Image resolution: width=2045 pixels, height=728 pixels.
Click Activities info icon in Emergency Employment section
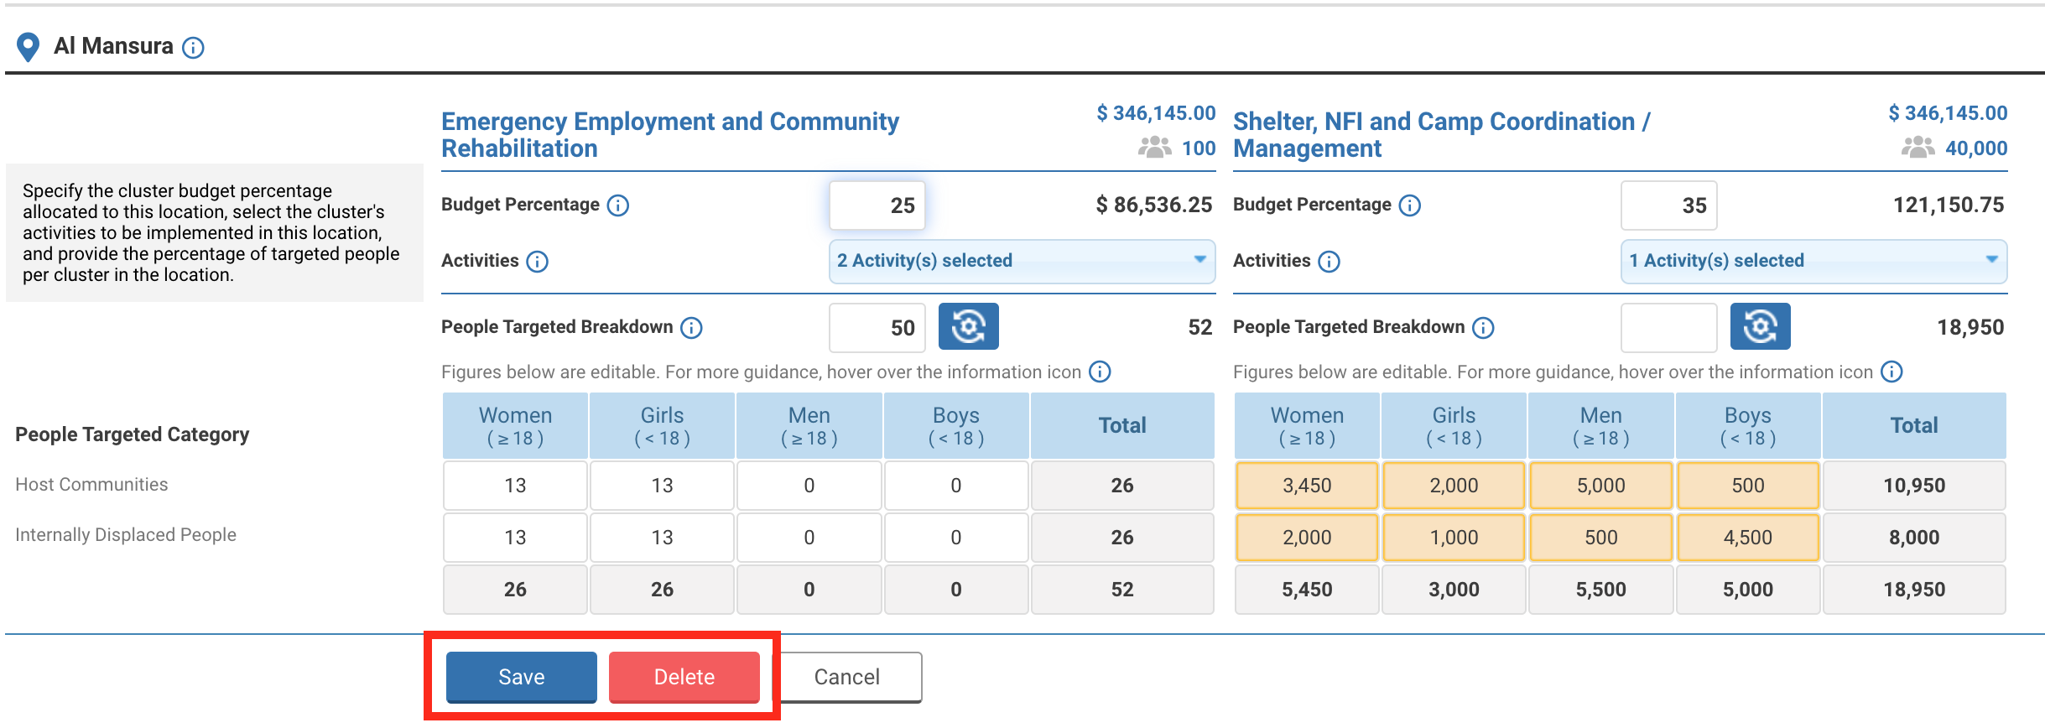538,262
